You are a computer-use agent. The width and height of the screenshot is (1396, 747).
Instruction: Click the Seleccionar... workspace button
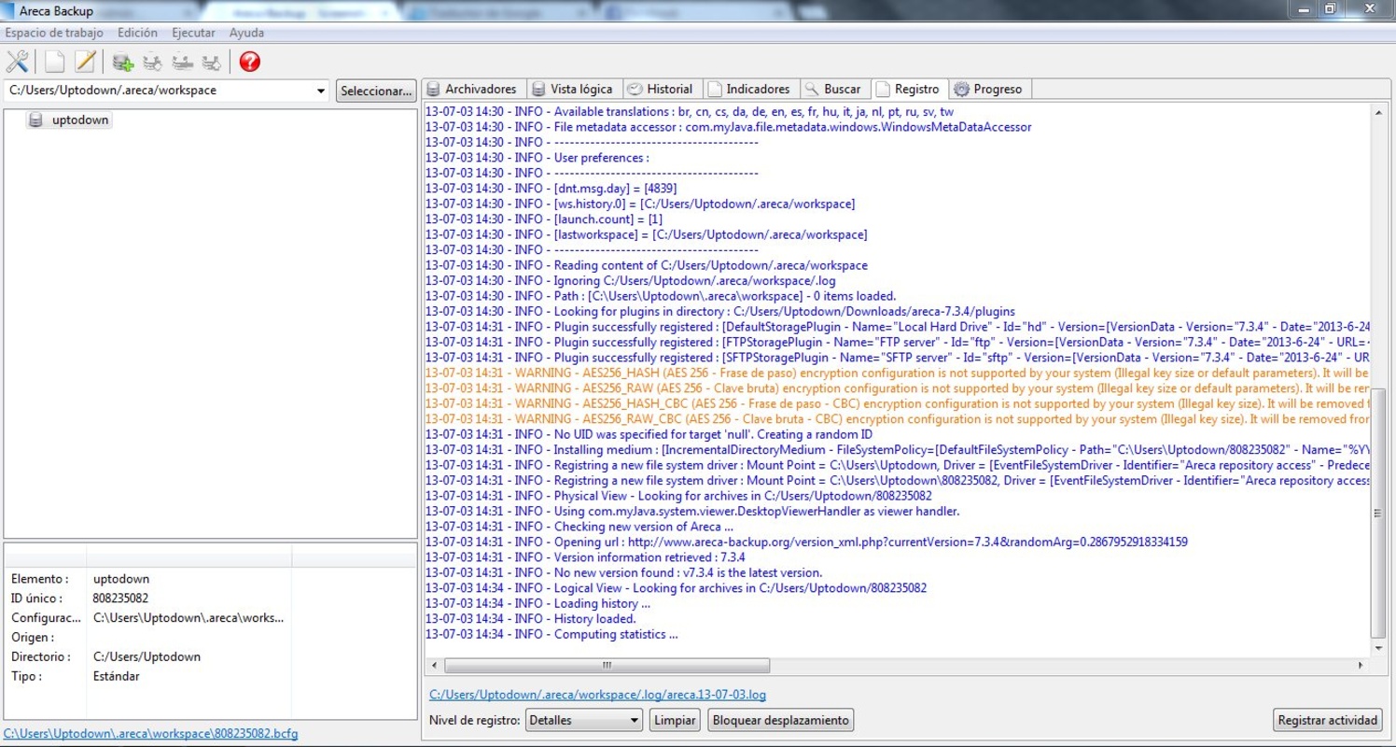(x=376, y=92)
